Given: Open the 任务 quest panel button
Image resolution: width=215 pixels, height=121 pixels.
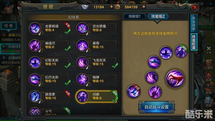Looking at the screenshot, I should (9, 26).
